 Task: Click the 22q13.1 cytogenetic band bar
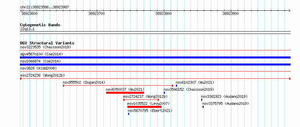(x=155, y=33)
